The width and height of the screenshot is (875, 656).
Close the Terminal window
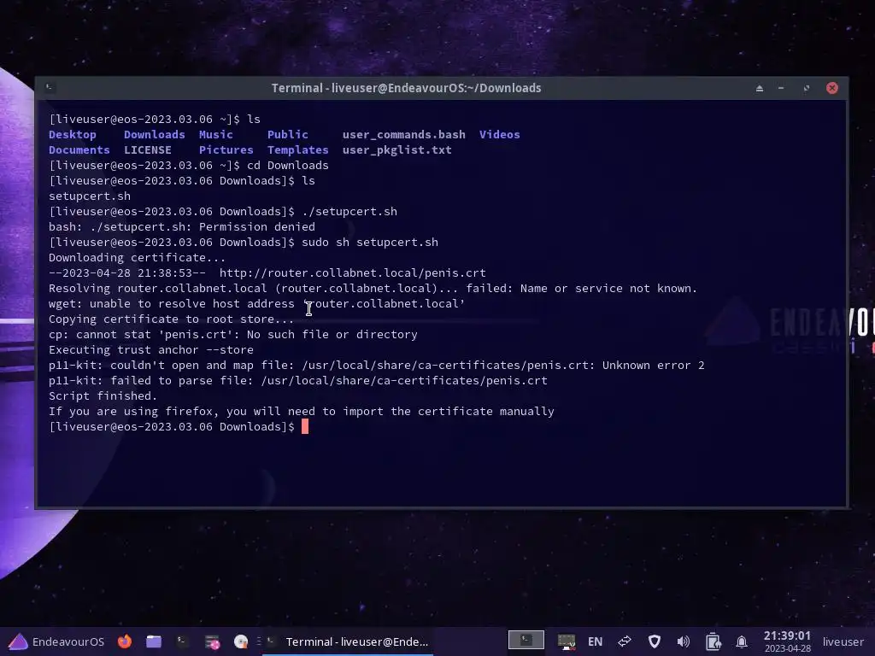(x=832, y=88)
